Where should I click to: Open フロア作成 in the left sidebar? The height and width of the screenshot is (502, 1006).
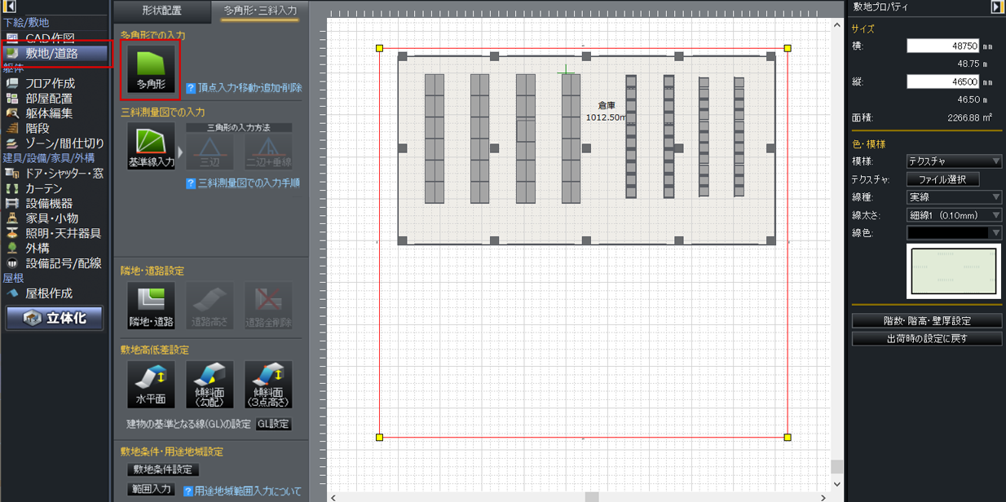coord(51,83)
